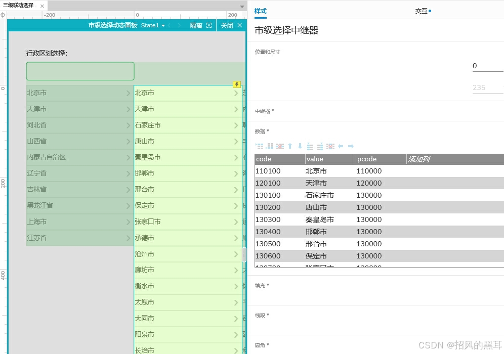Click the chevron on city row 保定市
This screenshot has width=504, height=354.
click(x=236, y=206)
